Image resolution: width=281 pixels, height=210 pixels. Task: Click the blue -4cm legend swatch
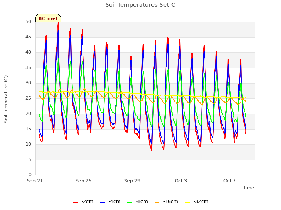point(102,202)
